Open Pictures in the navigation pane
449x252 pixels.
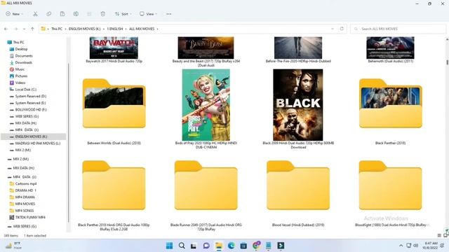21,76
